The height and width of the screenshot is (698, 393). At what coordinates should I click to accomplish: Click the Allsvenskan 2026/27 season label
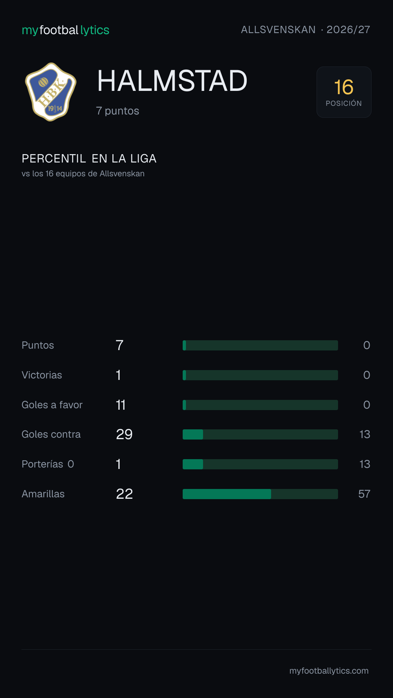(x=306, y=30)
